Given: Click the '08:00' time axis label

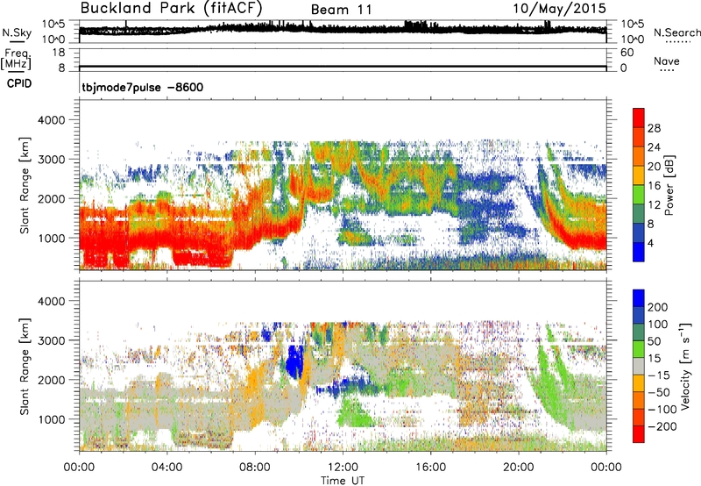Looking at the screenshot, I should [x=255, y=468].
